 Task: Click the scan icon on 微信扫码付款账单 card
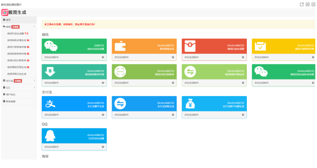[120, 72]
